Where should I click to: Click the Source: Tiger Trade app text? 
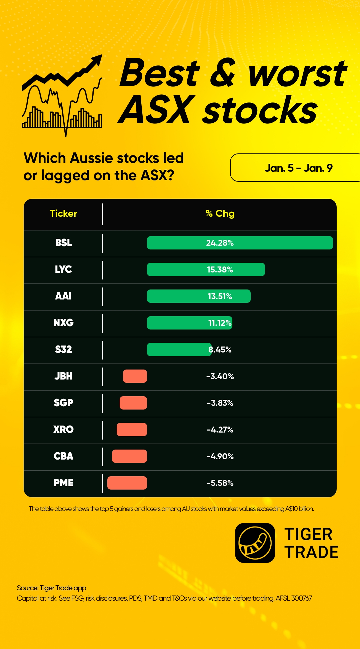tap(52, 588)
